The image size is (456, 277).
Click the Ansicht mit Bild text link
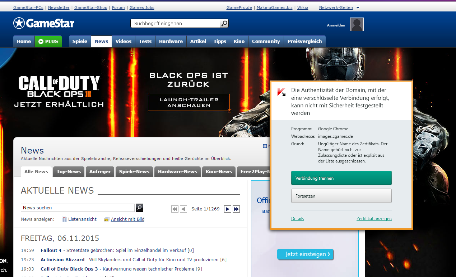point(127,219)
